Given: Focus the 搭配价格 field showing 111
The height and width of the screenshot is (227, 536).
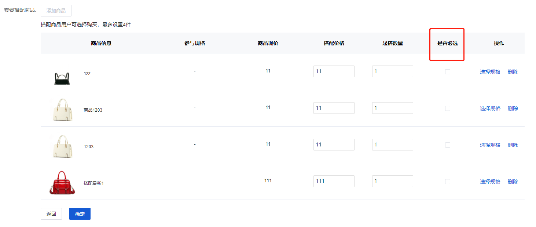Looking at the screenshot, I should [334, 181].
